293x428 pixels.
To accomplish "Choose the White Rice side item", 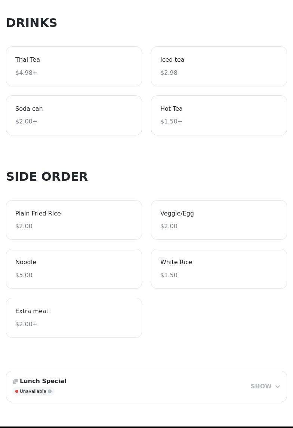I will [x=219, y=269].
